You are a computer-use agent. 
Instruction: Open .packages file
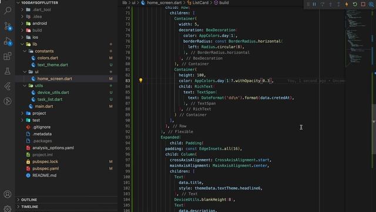click(42, 141)
